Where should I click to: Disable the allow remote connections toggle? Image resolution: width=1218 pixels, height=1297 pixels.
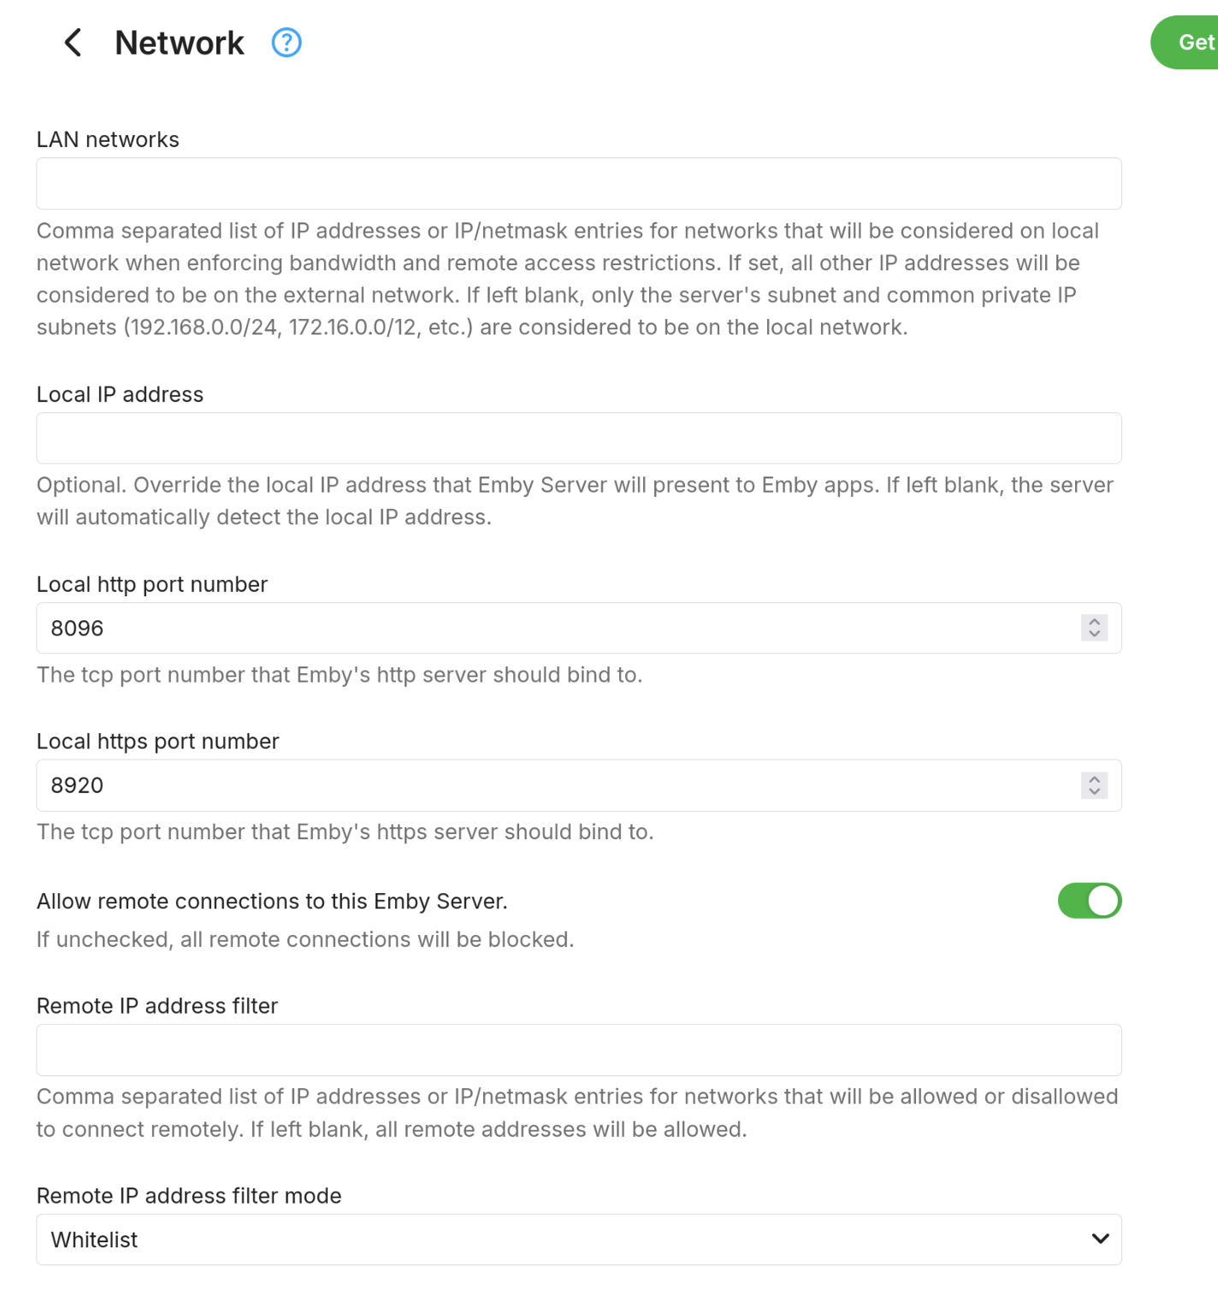(1090, 901)
